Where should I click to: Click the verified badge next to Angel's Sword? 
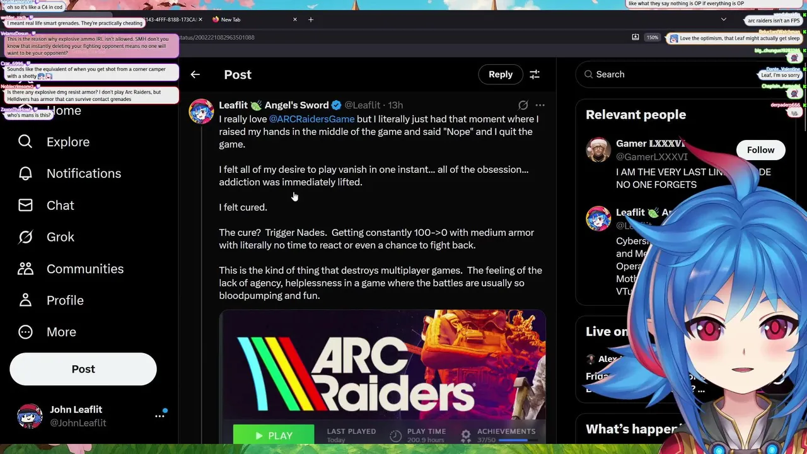click(337, 105)
